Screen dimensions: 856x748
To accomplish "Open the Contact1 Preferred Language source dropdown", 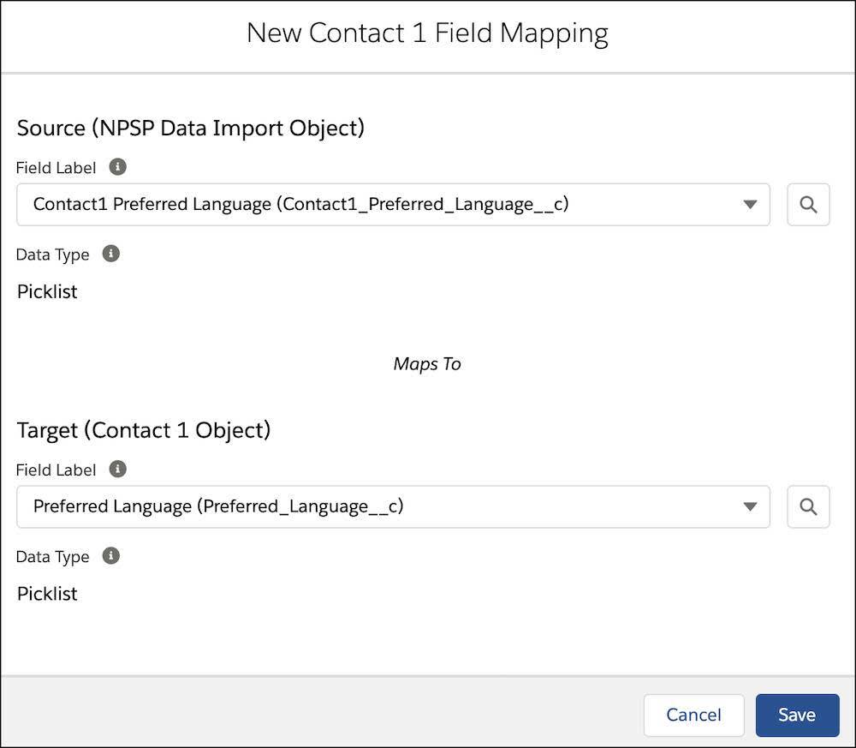I will tap(393, 204).
